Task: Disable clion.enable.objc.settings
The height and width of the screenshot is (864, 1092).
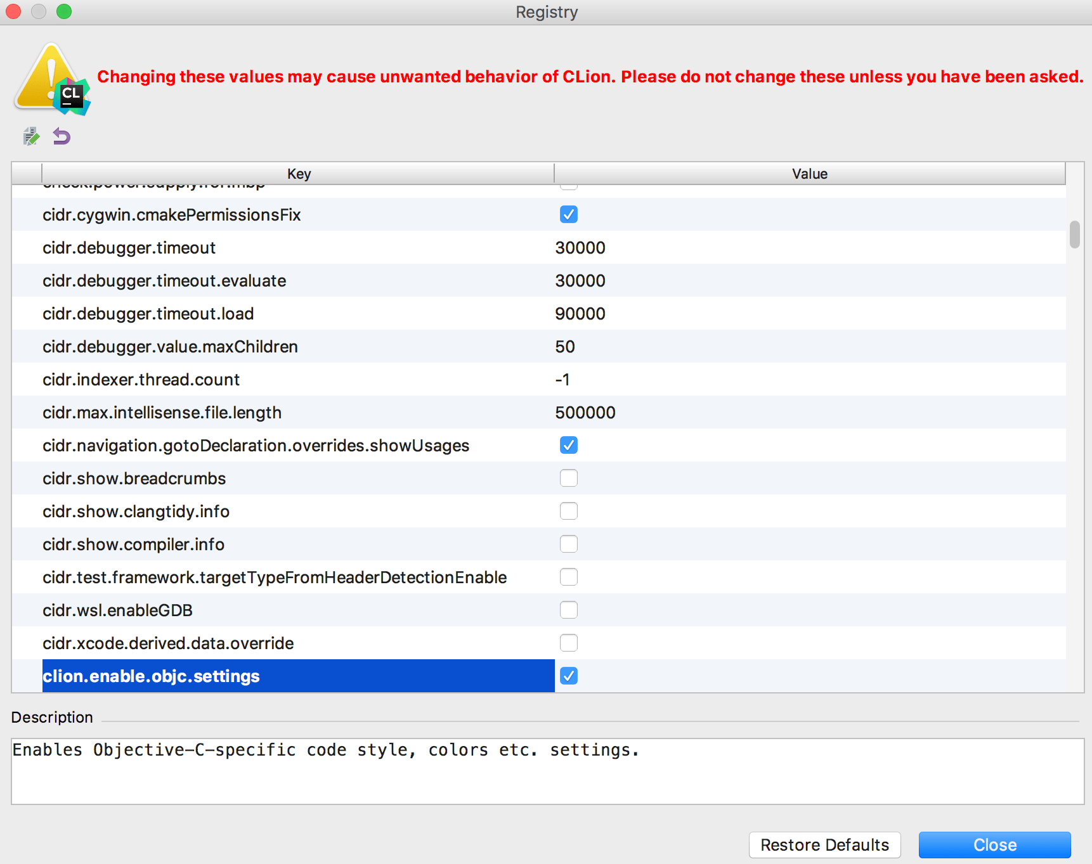Action: 569,676
